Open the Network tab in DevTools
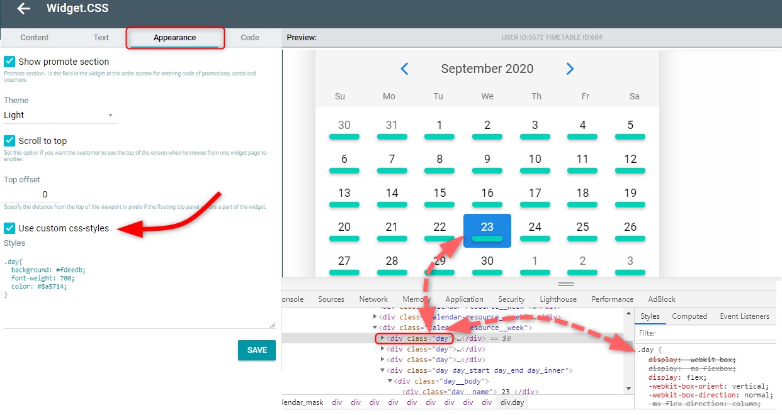This screenshot has width=782, height=415. coord(373,299)
